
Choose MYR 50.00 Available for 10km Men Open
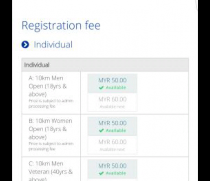click(x=112, y=83)
